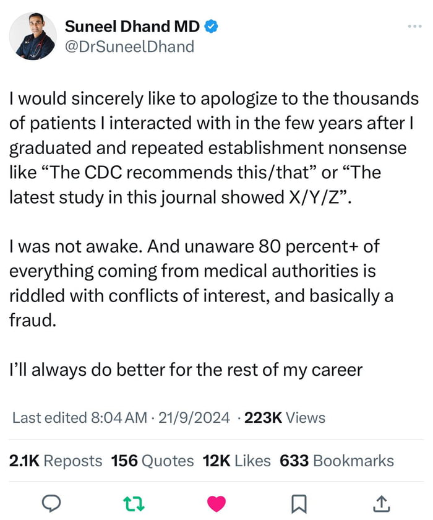Click the share upload arrow icon
Screen dimensions: 433x520
point(382,503)
